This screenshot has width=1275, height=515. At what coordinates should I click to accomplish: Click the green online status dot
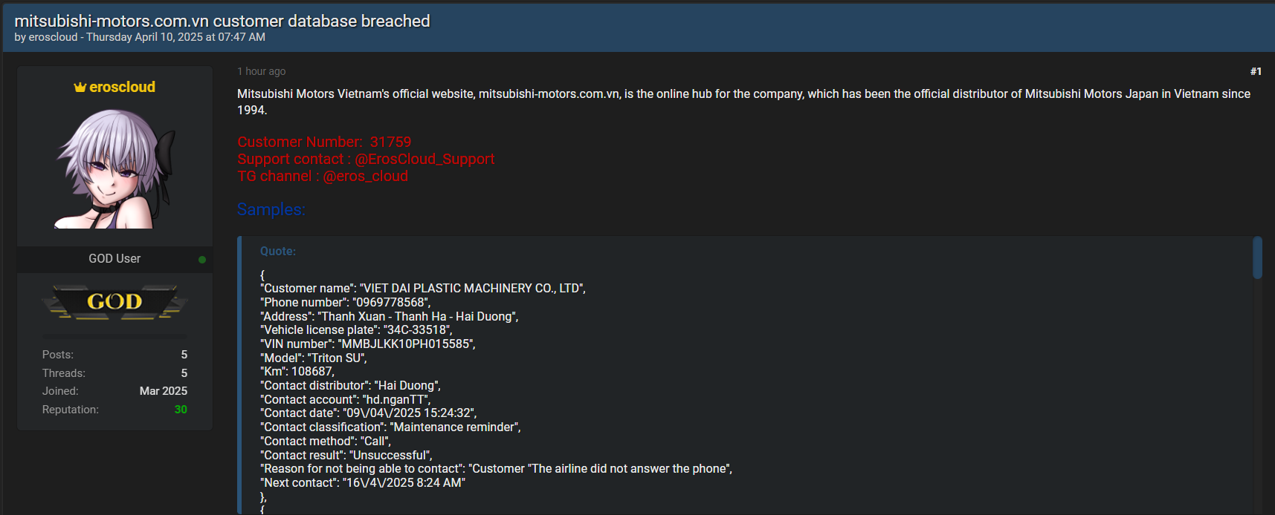coord(202,260)
